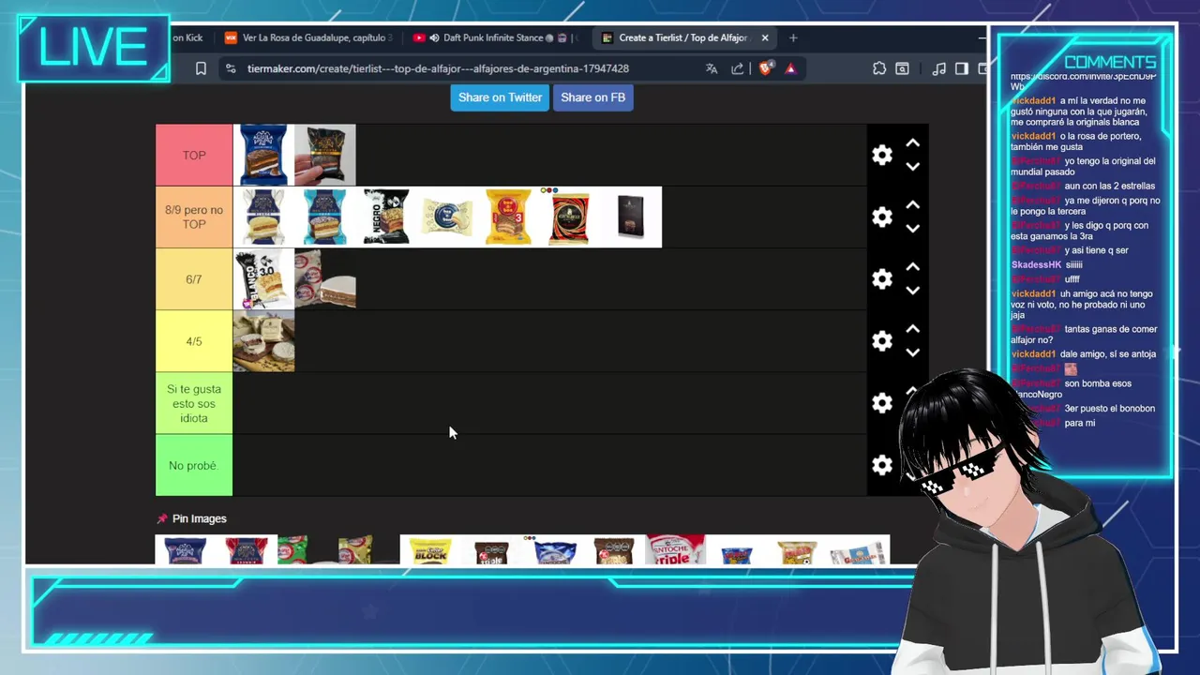Open the music note toolbar icon
Image resolution: width=1200 pixels, height=675 pixels.
[938, 68]
